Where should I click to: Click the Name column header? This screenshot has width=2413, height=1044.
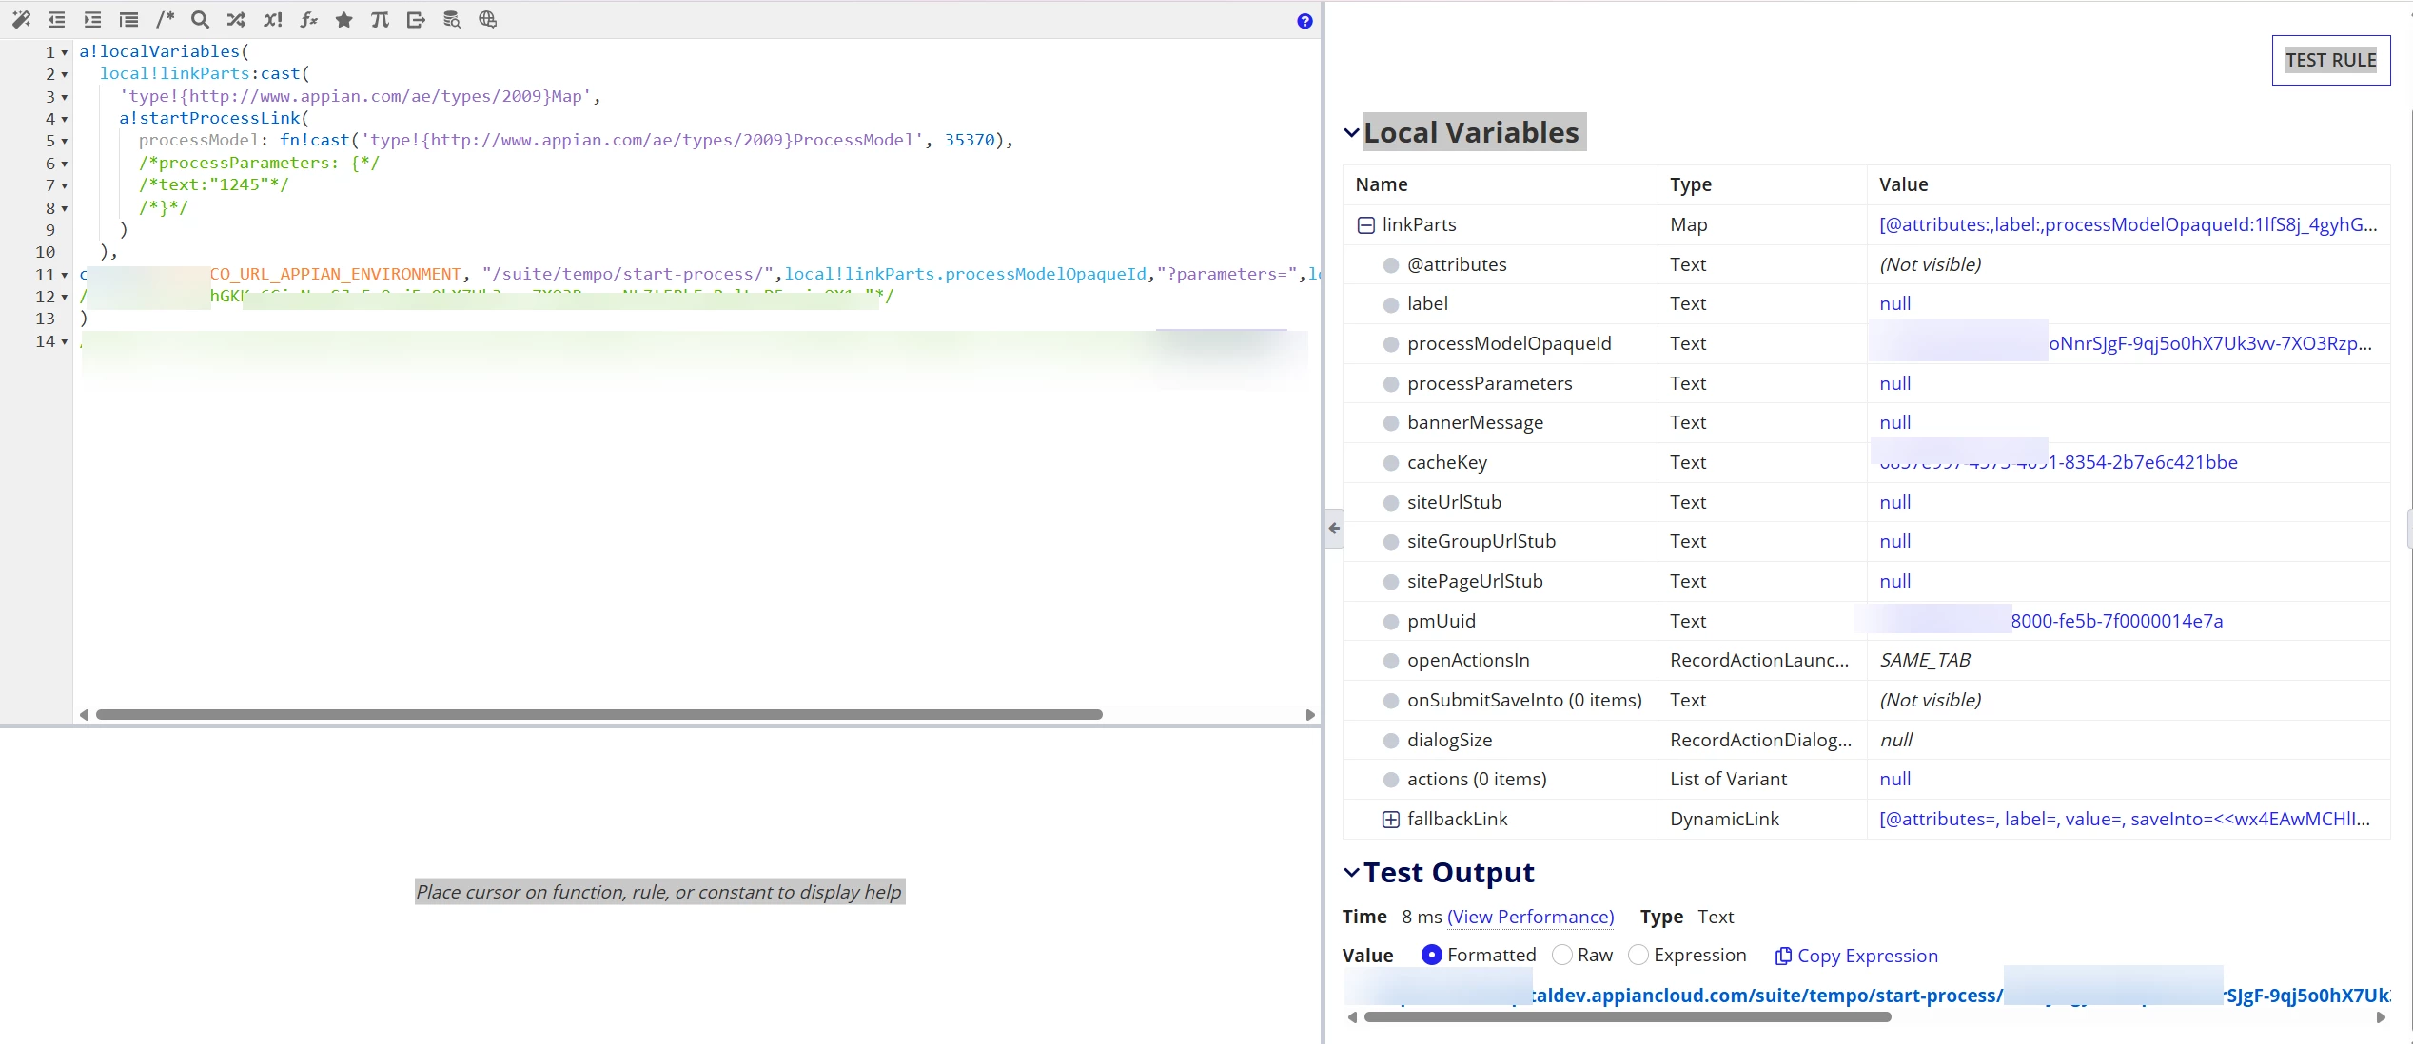pos(1381,184)
